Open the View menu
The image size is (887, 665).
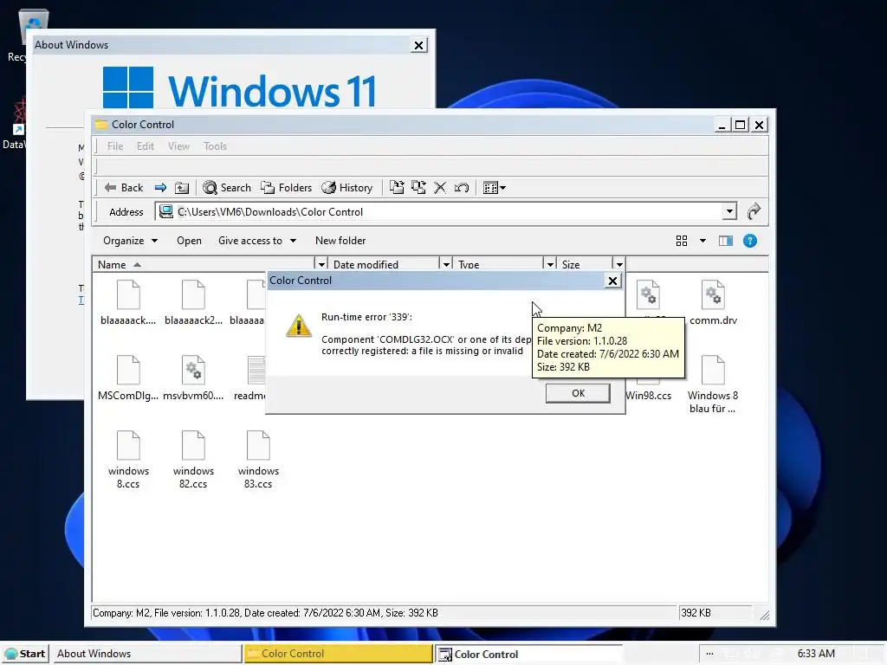tap(178, 146)
